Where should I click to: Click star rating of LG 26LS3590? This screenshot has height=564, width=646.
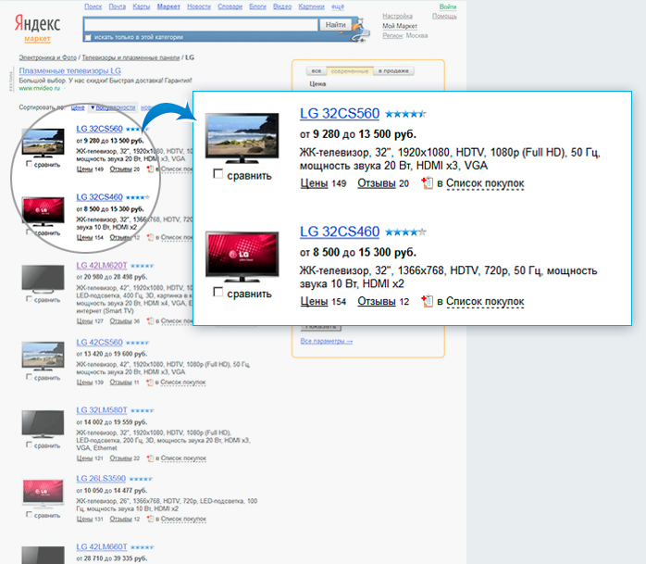[x=141, y=479]
